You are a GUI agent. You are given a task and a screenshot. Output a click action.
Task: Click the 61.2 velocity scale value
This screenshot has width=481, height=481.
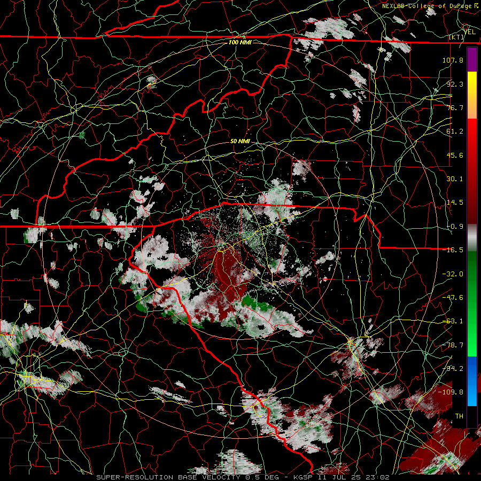455,131
